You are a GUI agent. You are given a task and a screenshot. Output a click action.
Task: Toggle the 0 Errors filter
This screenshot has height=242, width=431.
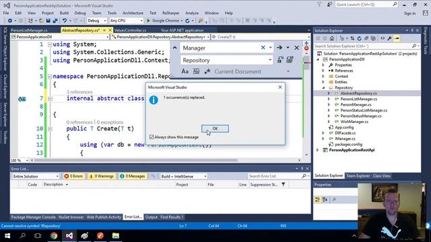73,176
